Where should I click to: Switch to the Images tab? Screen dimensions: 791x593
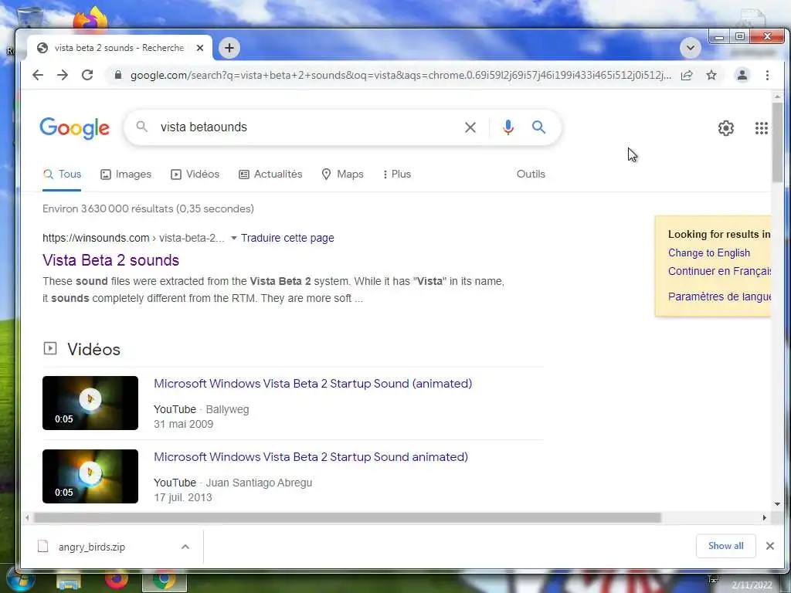pos(126,175)
